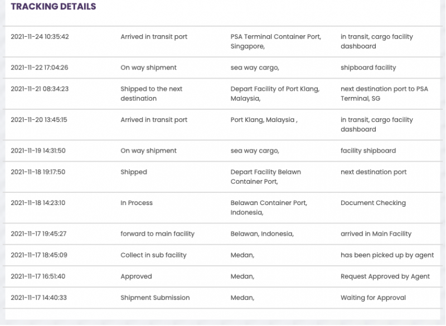This screenshot has height=326, width=446.
Task: Select 'Collect in sub facility' status
Action: (153, 255)
